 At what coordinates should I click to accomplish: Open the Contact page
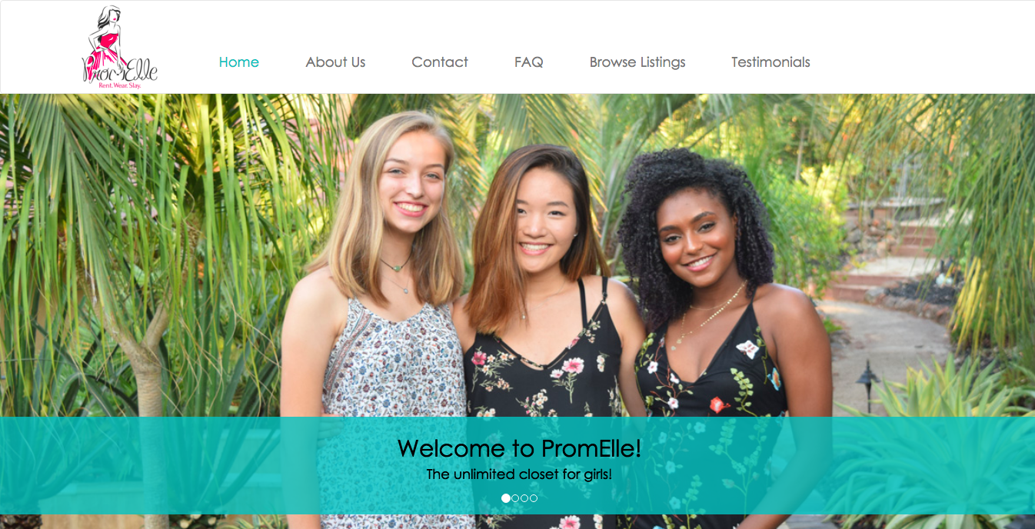click(440, 62)
